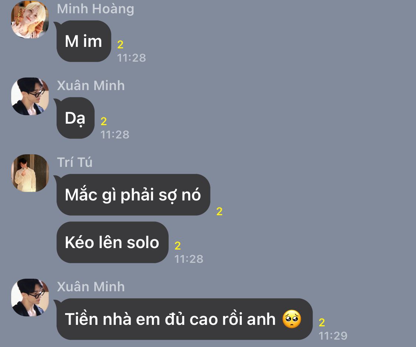The height and width of the screenshot is (347, 416).
Task: Click first Xuân Minh sender name
Action: [x=91, y=86]
